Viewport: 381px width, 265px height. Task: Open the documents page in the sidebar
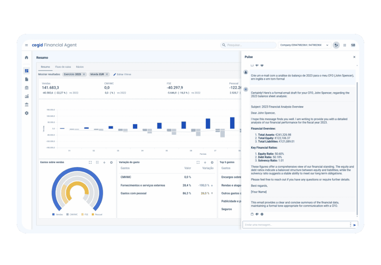click(26, 79)
